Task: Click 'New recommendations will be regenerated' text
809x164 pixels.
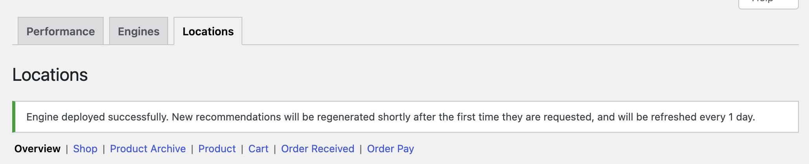Action: pyautogui.click(x=273, y=117)
